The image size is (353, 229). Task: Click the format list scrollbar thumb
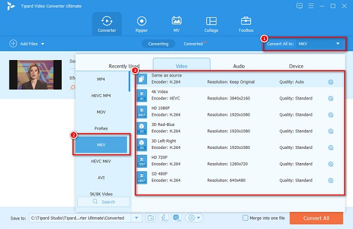(x=129, y=81)
